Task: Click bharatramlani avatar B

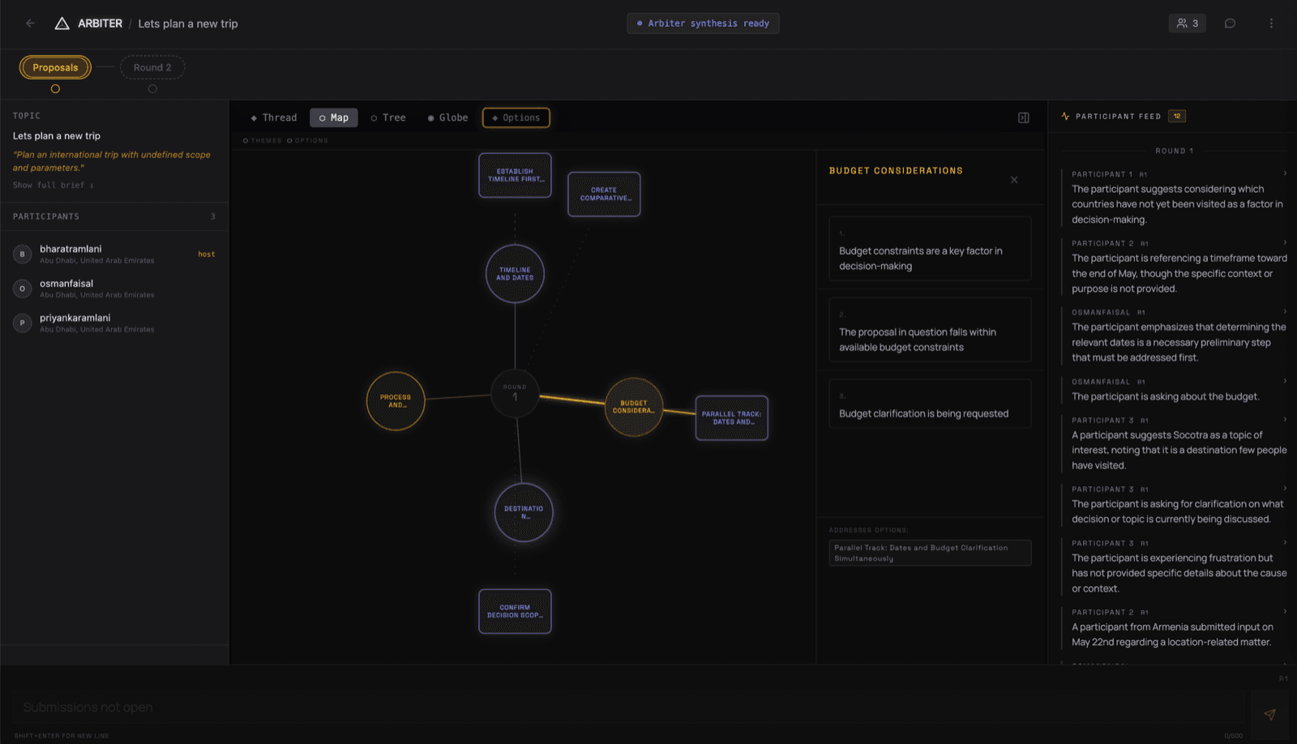Action: (22, 254)
